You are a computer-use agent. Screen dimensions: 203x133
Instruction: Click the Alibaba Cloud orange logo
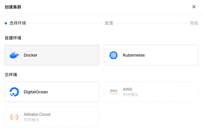click(14, 117)
